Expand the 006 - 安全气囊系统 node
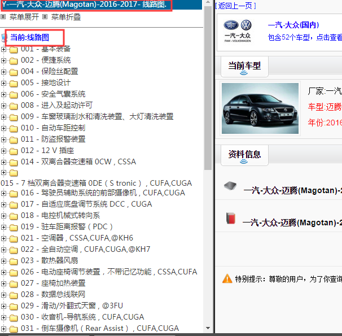 point(3,94)
